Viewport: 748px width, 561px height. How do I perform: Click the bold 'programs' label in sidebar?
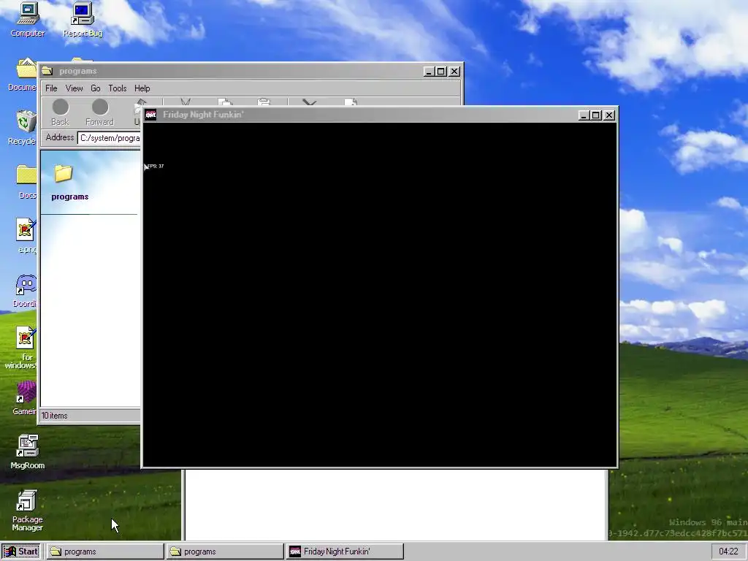point(70,196)
